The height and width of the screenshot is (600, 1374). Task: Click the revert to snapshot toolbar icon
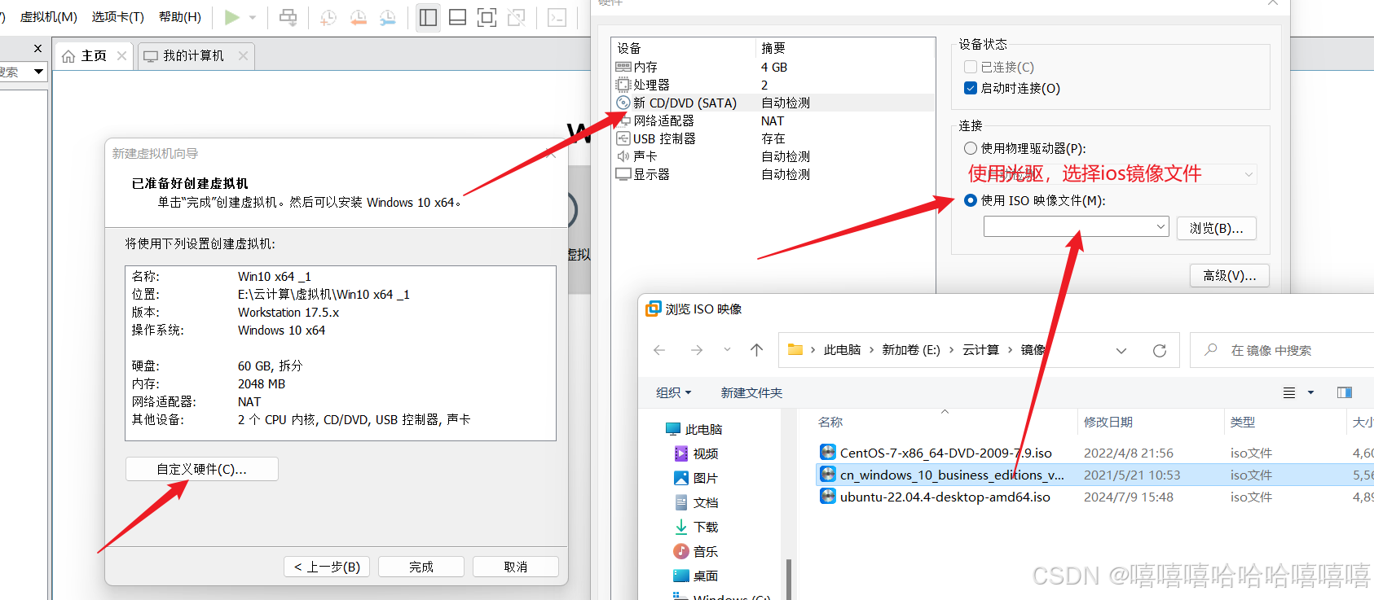point(358,17)
